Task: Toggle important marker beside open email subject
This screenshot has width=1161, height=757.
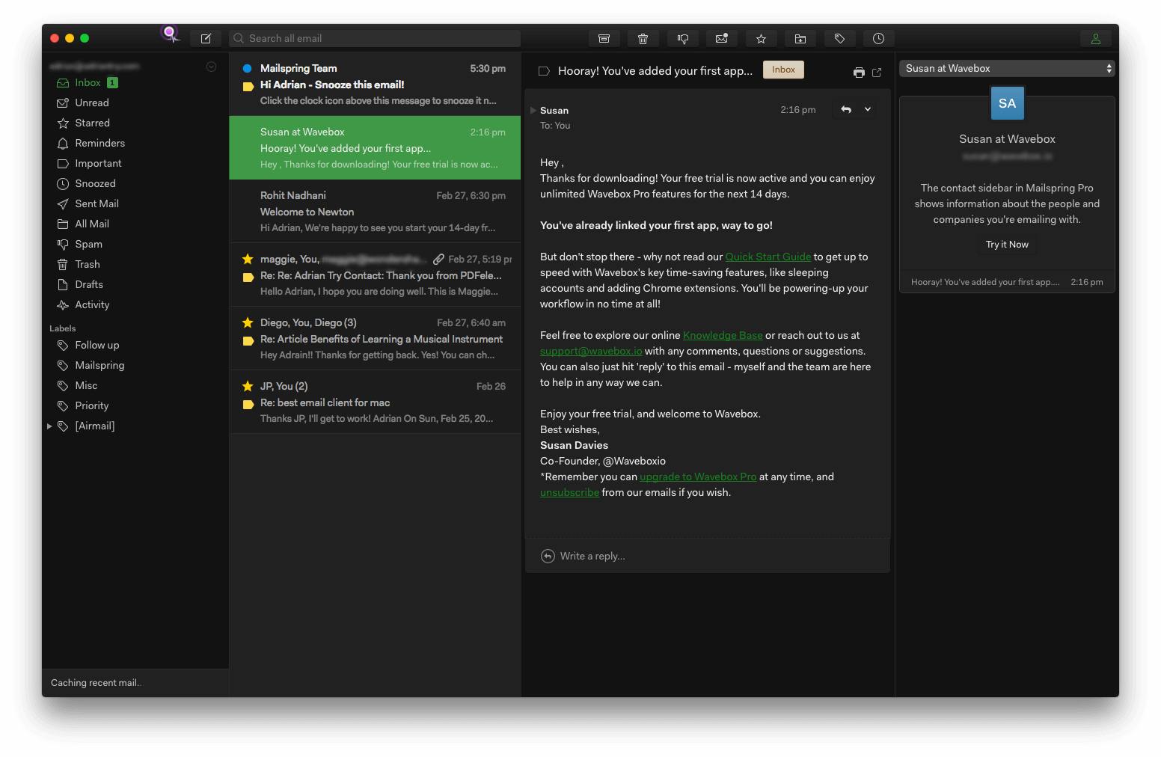Action: coord(544,71)
